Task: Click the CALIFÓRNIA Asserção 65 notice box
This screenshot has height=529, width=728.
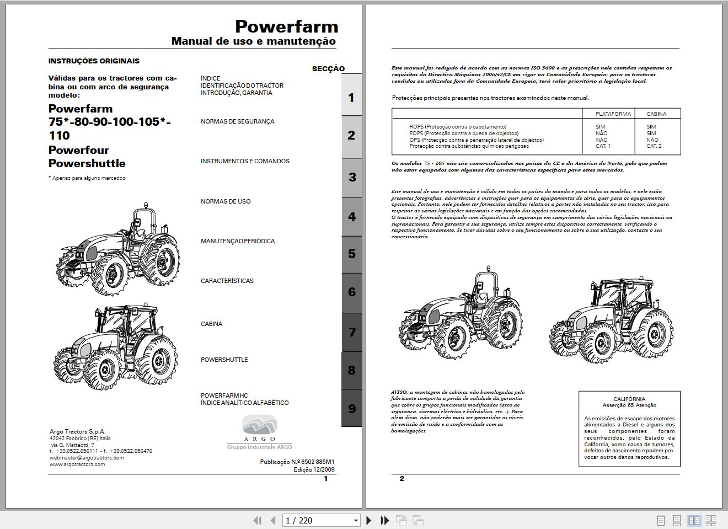Action: 629,429
